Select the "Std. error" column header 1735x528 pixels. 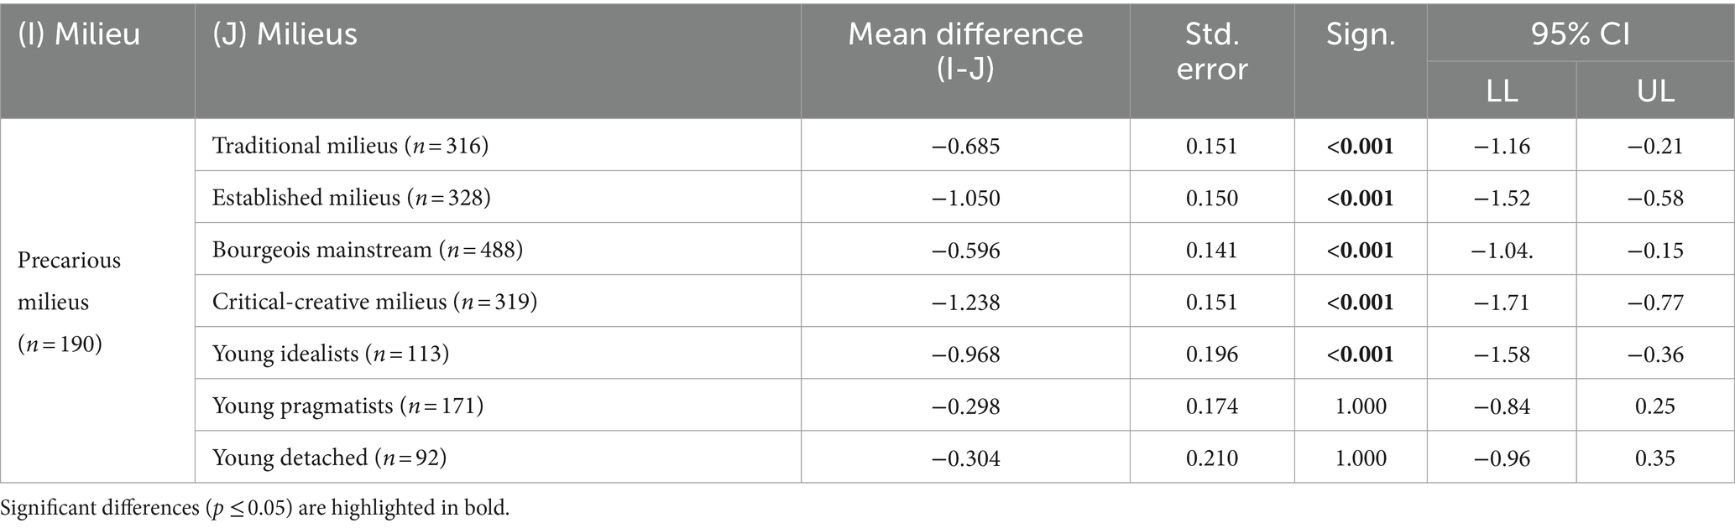click(1212, 51)
